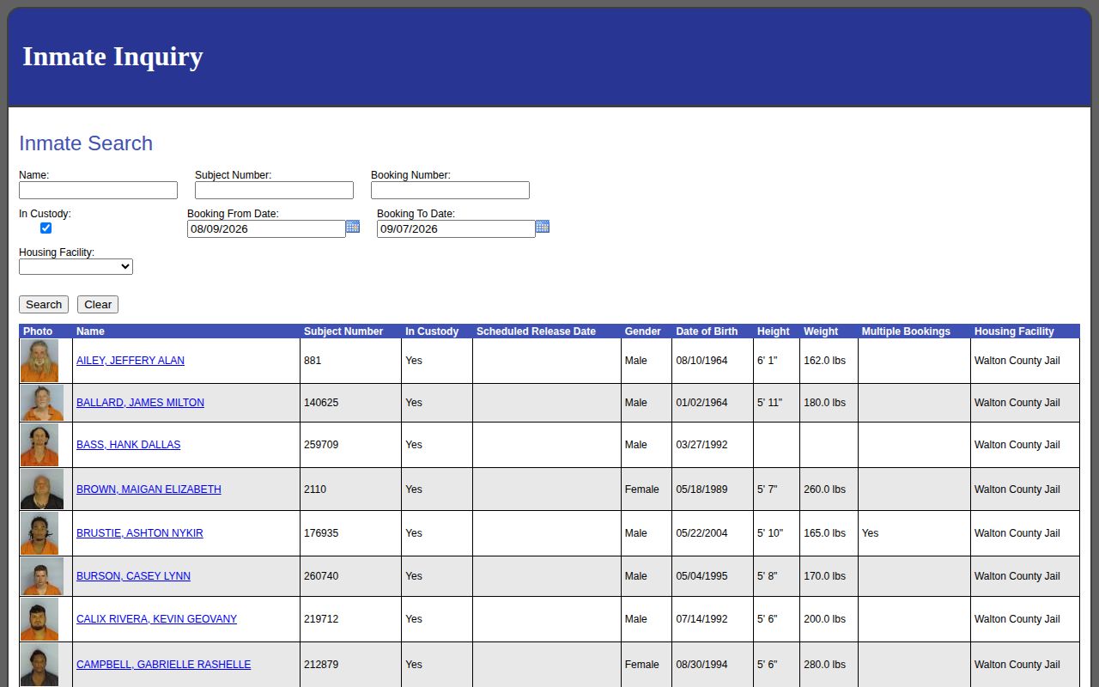Open calendar picker for Booking From Date

pyautogui.click(x=353, y=227)
